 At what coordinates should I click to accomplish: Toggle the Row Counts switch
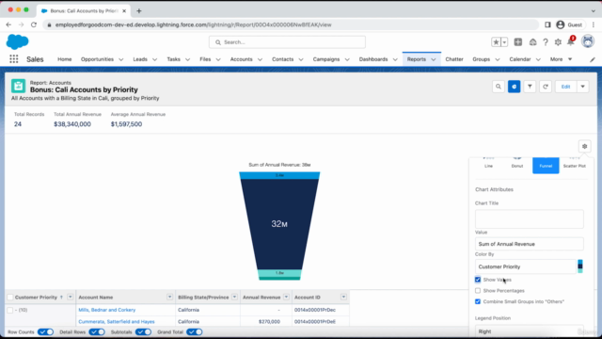(x=46, y=332)
